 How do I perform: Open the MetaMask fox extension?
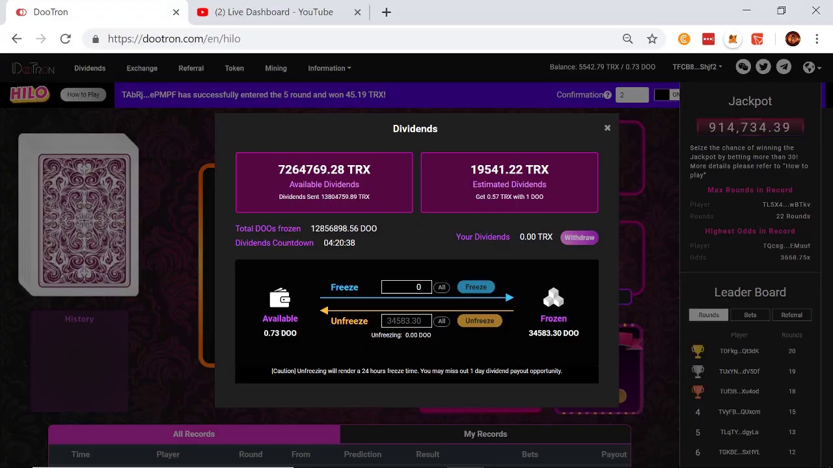click(733, 39)
